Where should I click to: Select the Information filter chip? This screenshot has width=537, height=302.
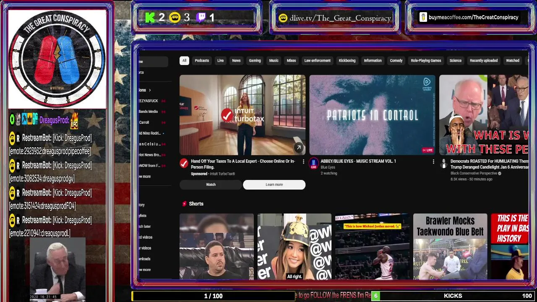coord(373,60)
